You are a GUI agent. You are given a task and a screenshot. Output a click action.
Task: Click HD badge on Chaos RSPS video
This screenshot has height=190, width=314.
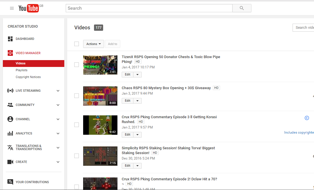click(x=216, y=88)
